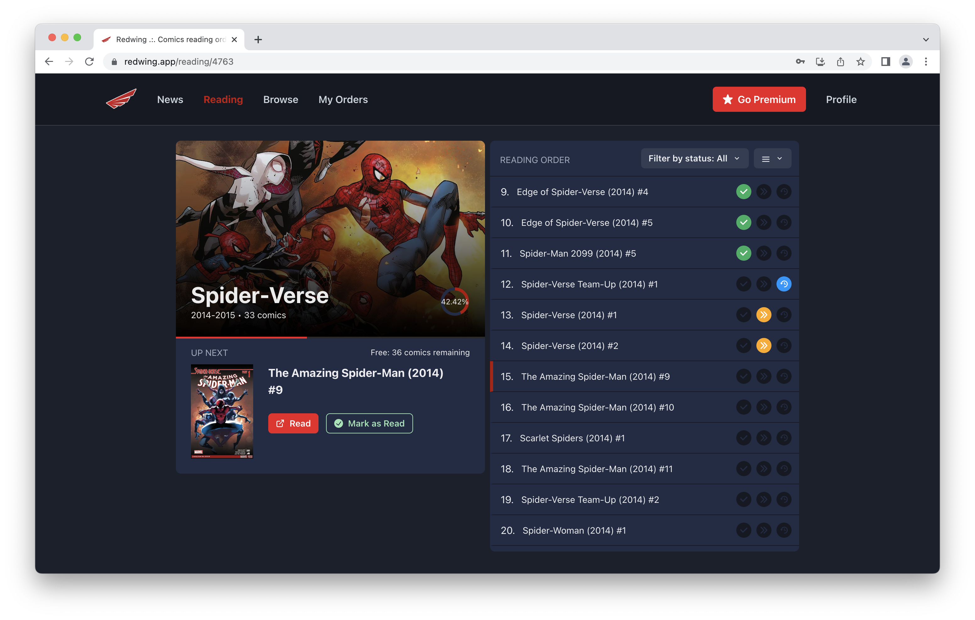
Task: Go back with browser back arrow
Action: pyautogui.click(x=49, y=62)
